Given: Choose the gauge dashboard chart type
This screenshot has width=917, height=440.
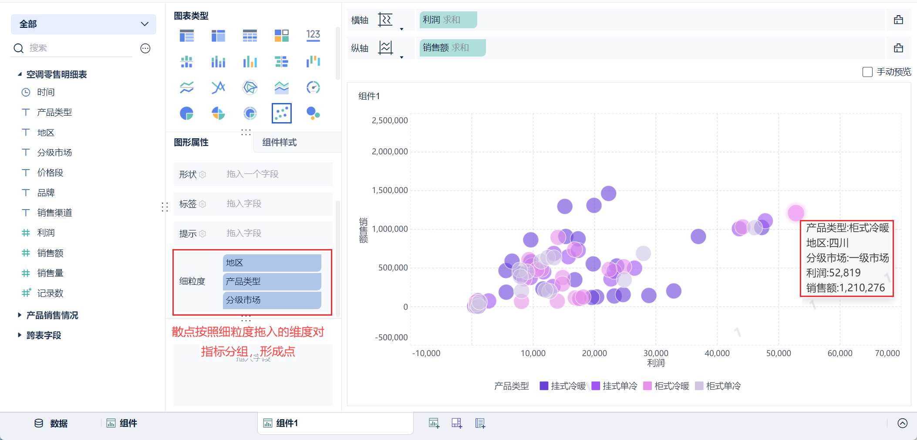Looking at the screenshot, I should point(313,87).
